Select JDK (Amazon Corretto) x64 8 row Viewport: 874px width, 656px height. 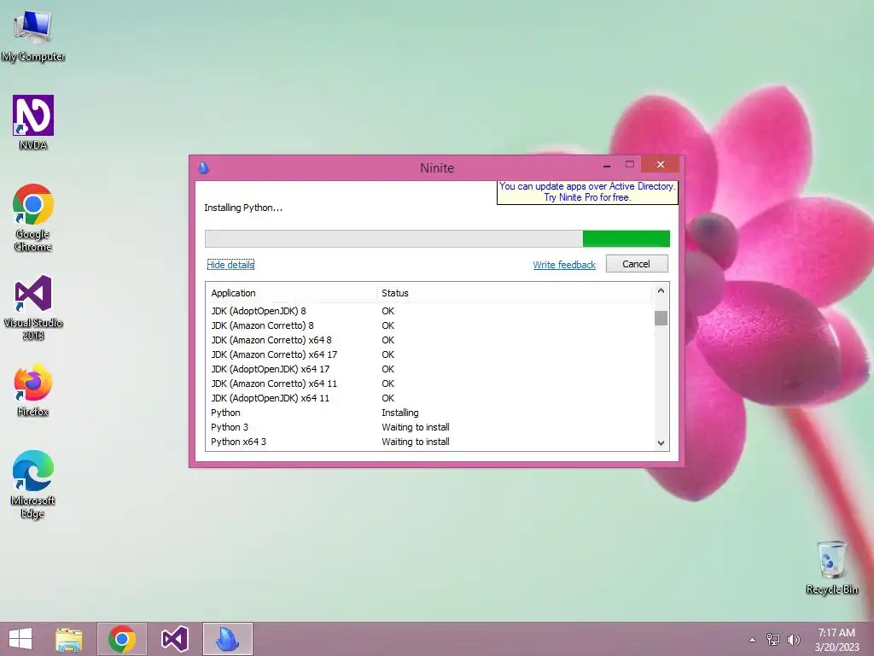(429, 340)
